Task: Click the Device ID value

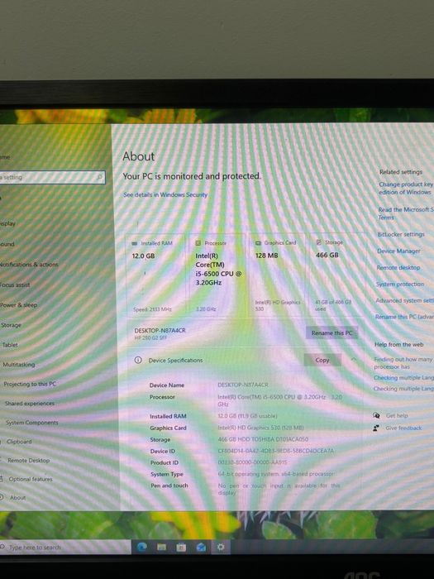Action: coord(275,451)
